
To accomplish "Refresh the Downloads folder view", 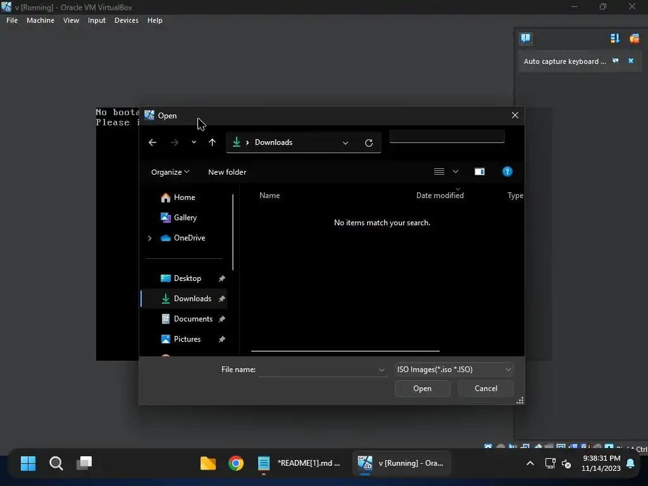I will click(369, 142).
